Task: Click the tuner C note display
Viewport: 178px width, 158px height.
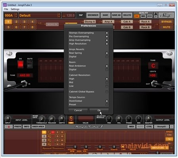Action: (x=153, y=66)
